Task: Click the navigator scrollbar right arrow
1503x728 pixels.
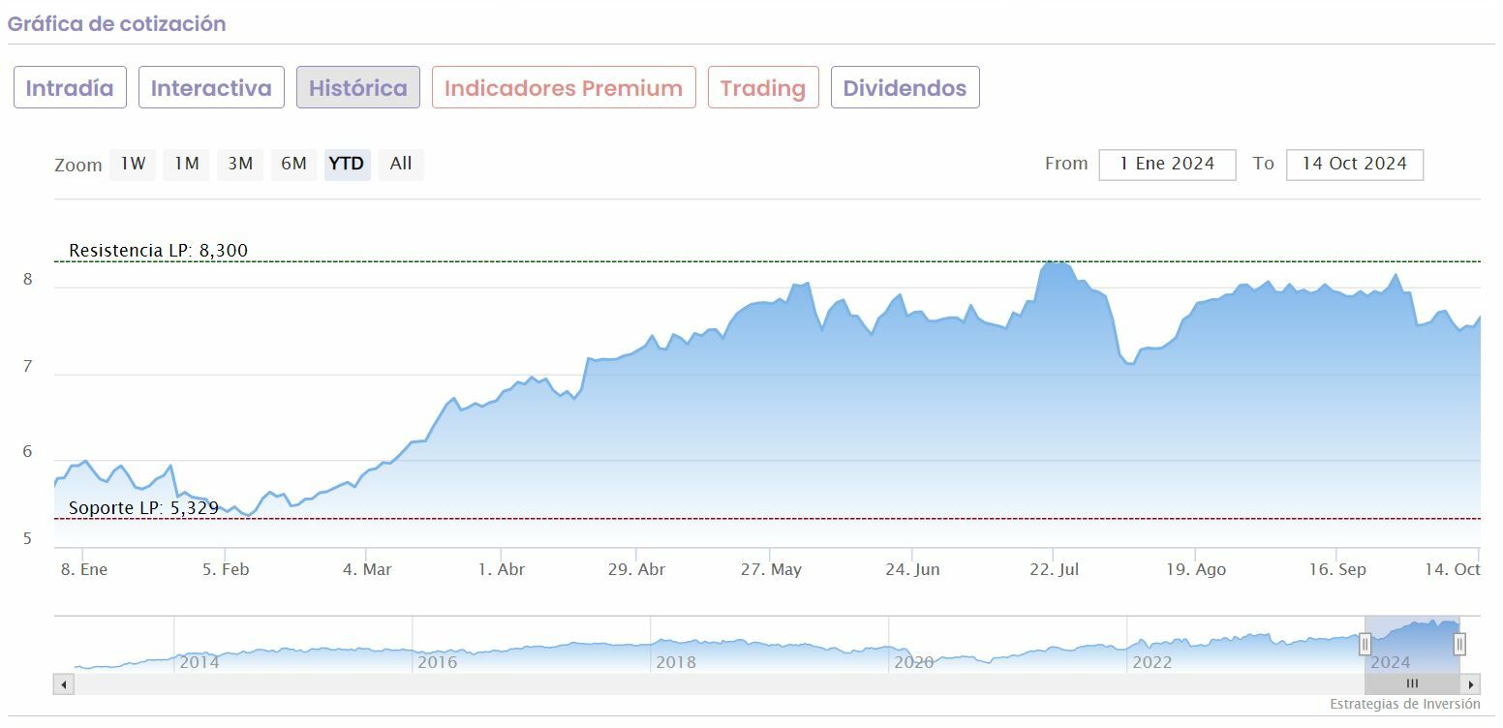Action: 1471,684
